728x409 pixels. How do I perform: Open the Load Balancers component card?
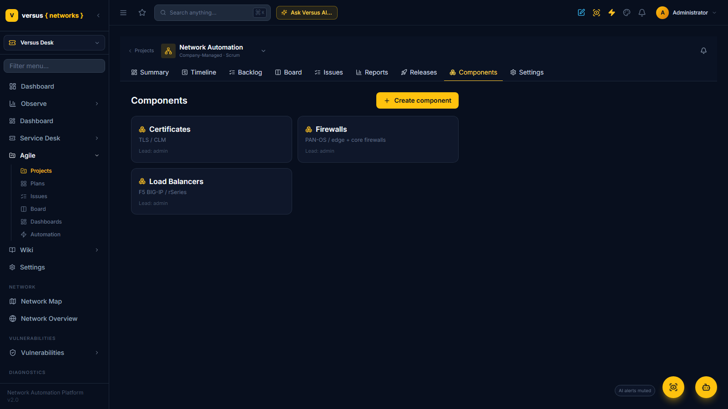(x=212, y=191)
